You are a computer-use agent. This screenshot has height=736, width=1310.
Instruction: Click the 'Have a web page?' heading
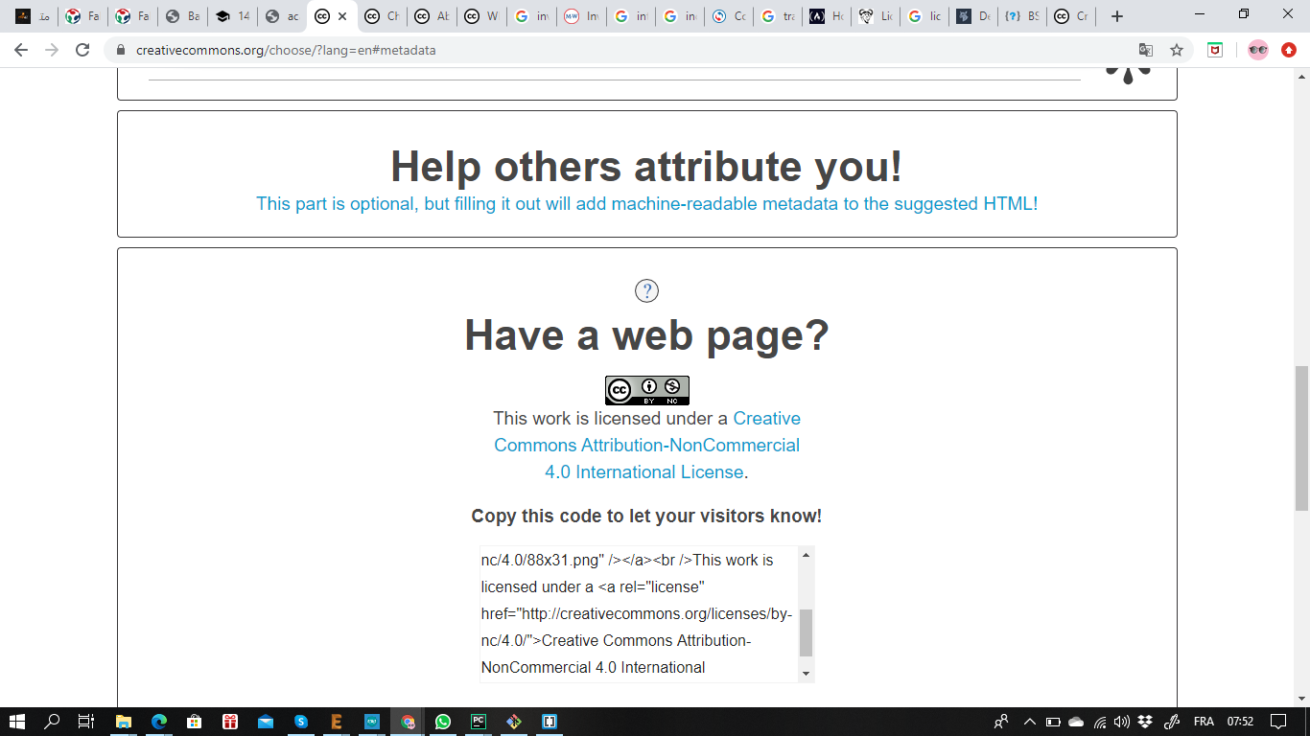[x=647, y=335]
